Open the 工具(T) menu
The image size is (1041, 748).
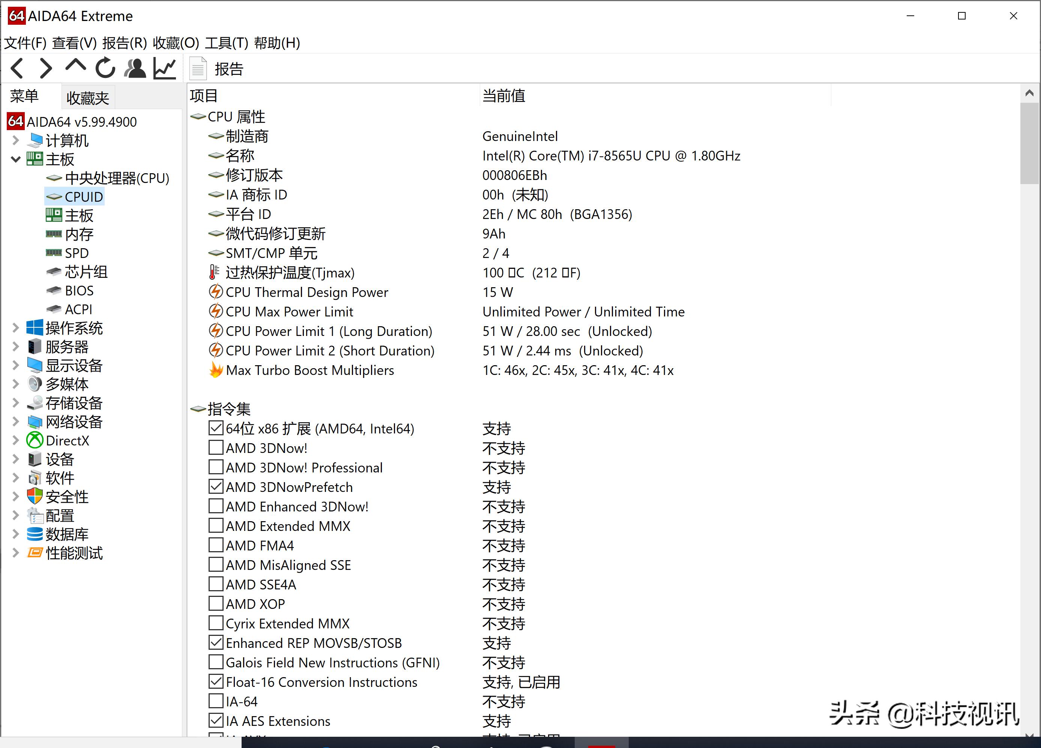(226, 43)
